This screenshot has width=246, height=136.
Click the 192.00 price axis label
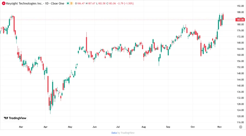[x=240, y=6]
